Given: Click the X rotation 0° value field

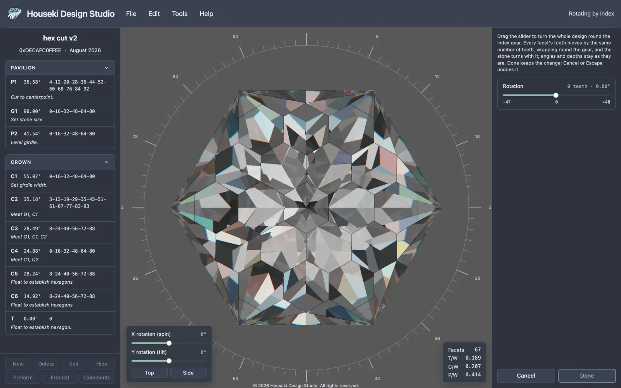Looking at the screenshot, I should click(203, 334).
